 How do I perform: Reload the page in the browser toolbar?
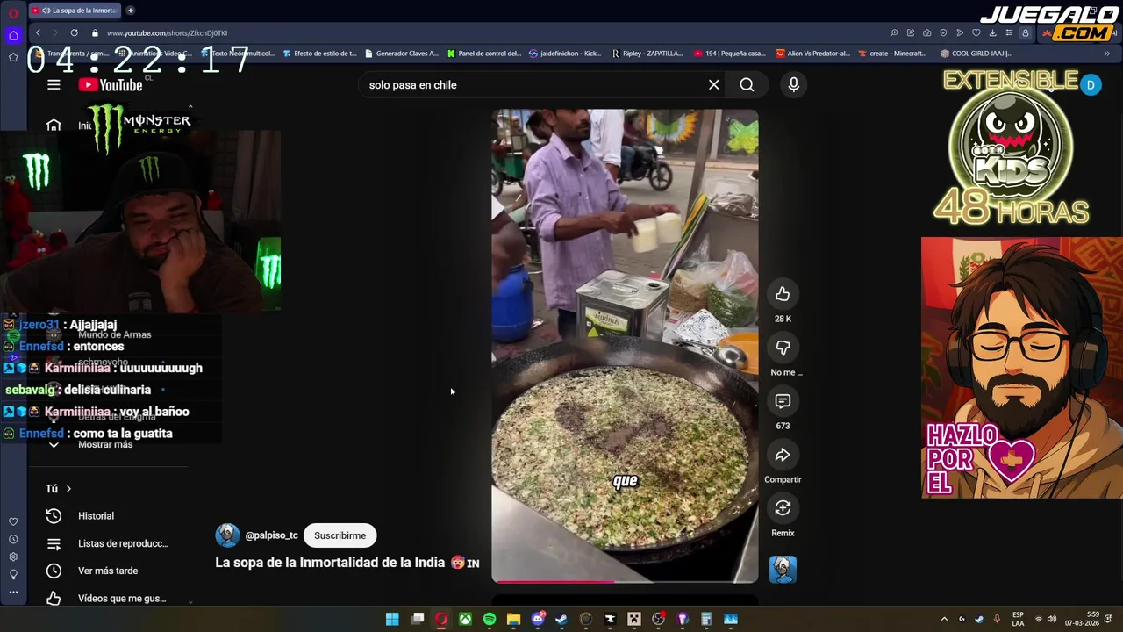[x=74, y=33]
